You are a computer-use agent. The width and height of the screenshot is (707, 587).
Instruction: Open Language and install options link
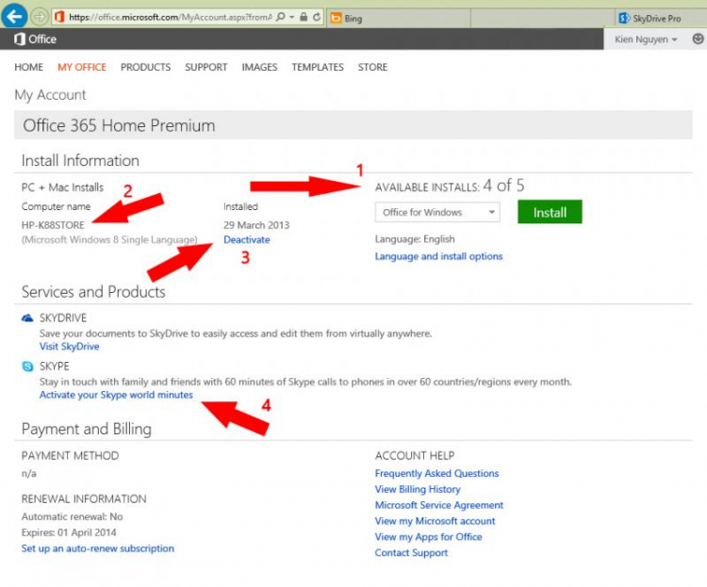tap(438, 256)
